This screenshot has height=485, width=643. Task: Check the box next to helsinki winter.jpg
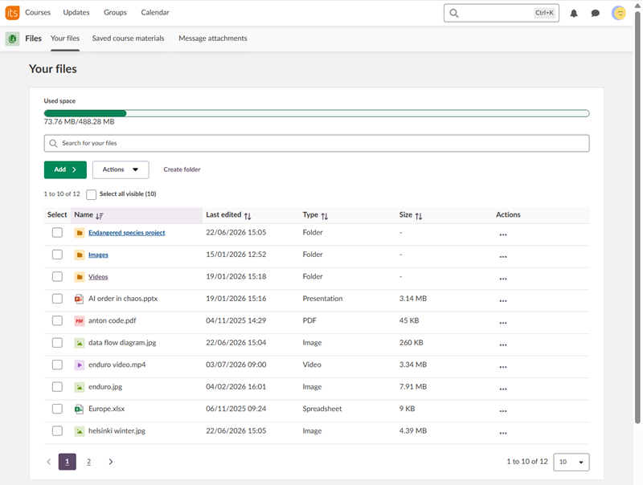point(57,431)
